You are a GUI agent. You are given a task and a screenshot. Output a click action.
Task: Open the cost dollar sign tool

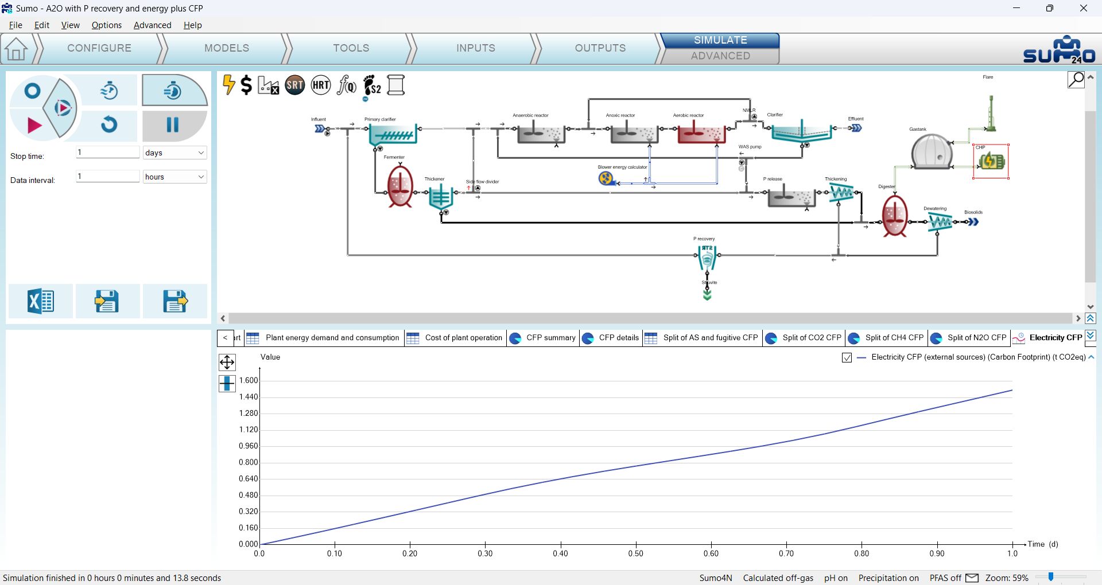pos(246,85)
